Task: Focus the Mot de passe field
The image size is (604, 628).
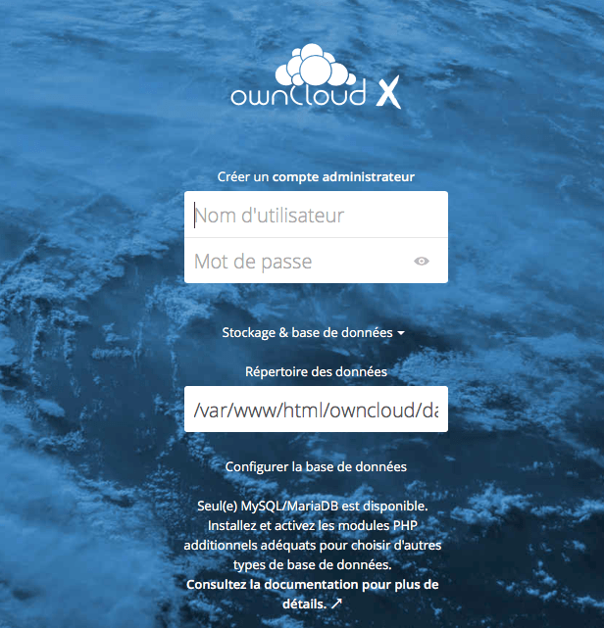Action: click(x=299, y=262)
